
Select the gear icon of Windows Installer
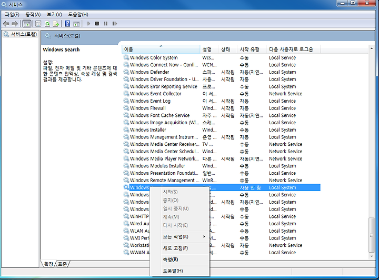tap(126, 129)
